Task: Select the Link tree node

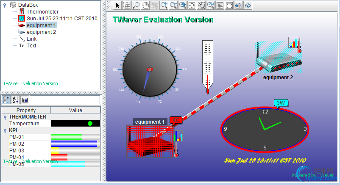Action: pyautogui.click(x=32, y=39)
